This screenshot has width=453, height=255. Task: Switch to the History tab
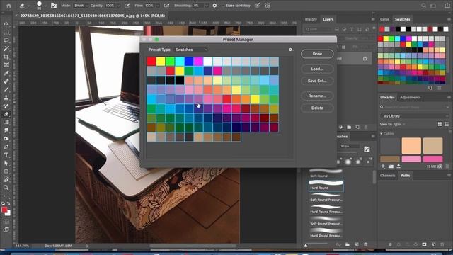(311, 19)
